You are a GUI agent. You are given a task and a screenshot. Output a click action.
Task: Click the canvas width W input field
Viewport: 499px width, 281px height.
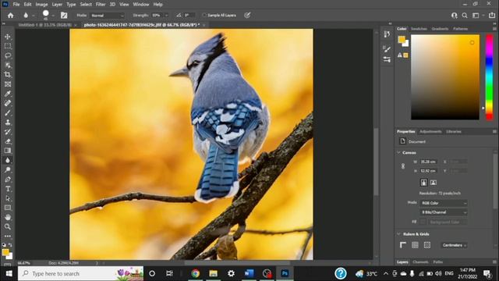[428, 162]
